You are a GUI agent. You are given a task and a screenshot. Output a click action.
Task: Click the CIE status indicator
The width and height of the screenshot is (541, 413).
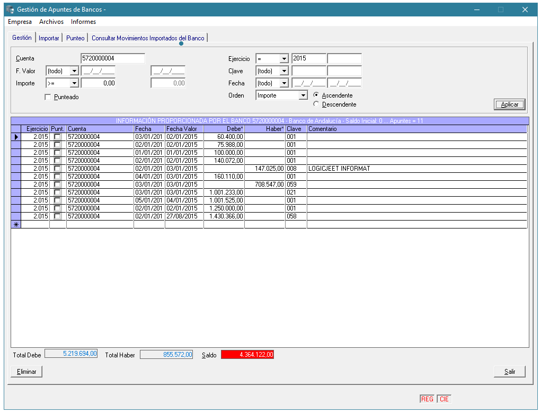444,399
